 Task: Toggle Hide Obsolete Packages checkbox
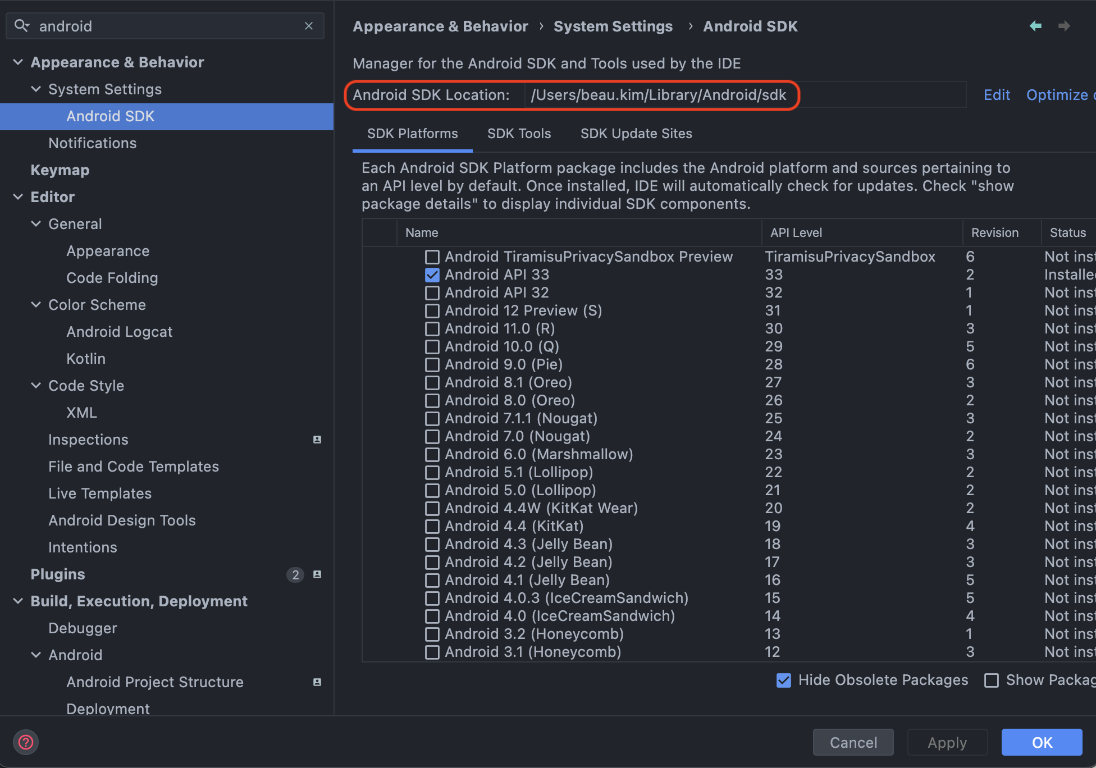click(783, 680)
